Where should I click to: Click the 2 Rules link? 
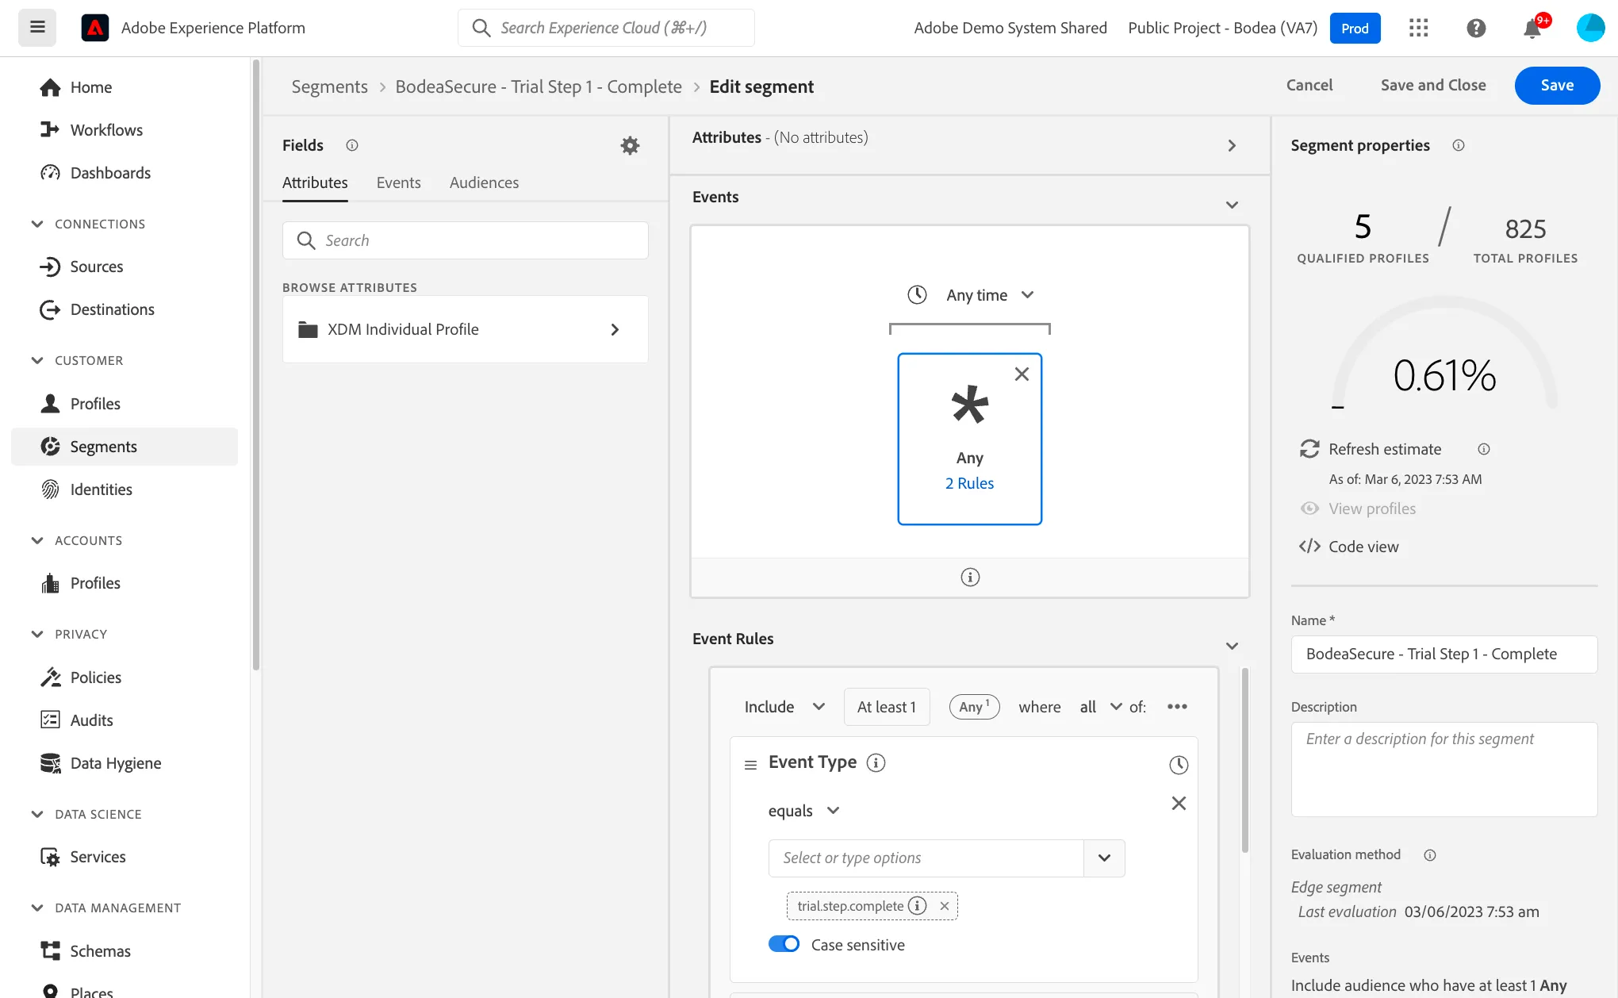(969, 483)
